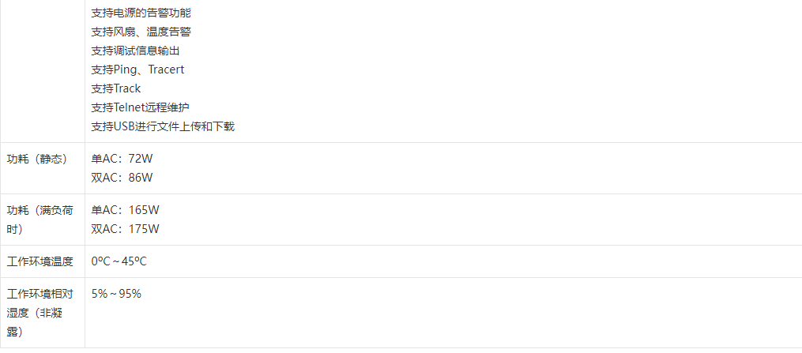Screen dimensions: 802x353
Task: Click the 功耗（静态） row label
Action: click(37, 159)
